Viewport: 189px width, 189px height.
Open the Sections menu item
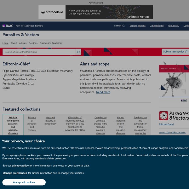33,43
